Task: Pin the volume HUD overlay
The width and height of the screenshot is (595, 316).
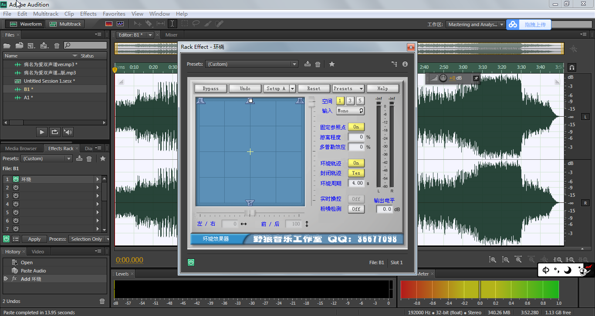Action: tap(476, 78)
